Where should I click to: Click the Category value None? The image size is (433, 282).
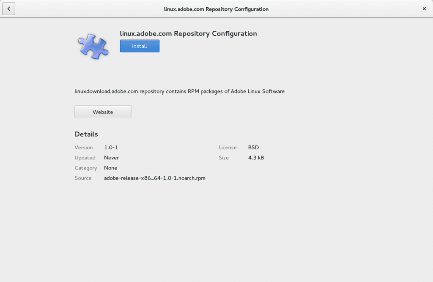[110, 168]
